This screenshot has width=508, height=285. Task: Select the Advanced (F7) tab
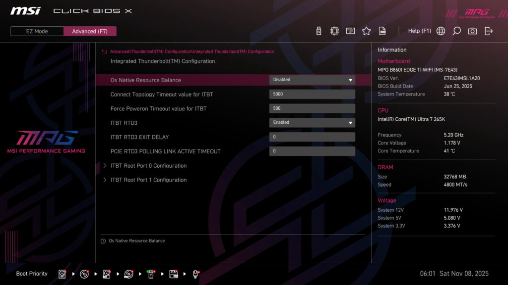[x=90, y=31]
